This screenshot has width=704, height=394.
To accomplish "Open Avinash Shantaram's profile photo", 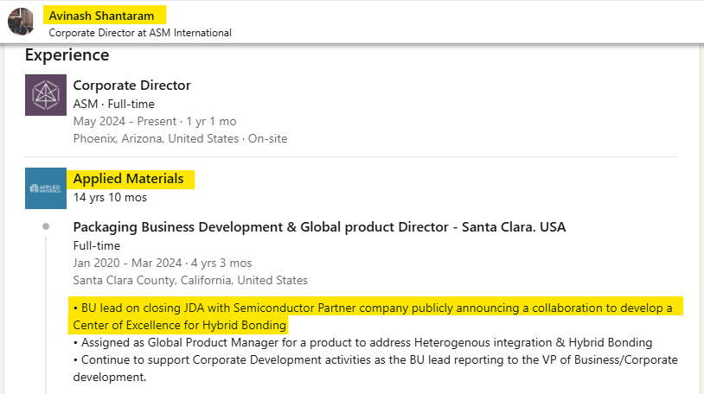I will pos(21,22).
